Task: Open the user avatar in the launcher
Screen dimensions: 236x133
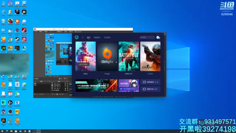Action: (158, 38)
